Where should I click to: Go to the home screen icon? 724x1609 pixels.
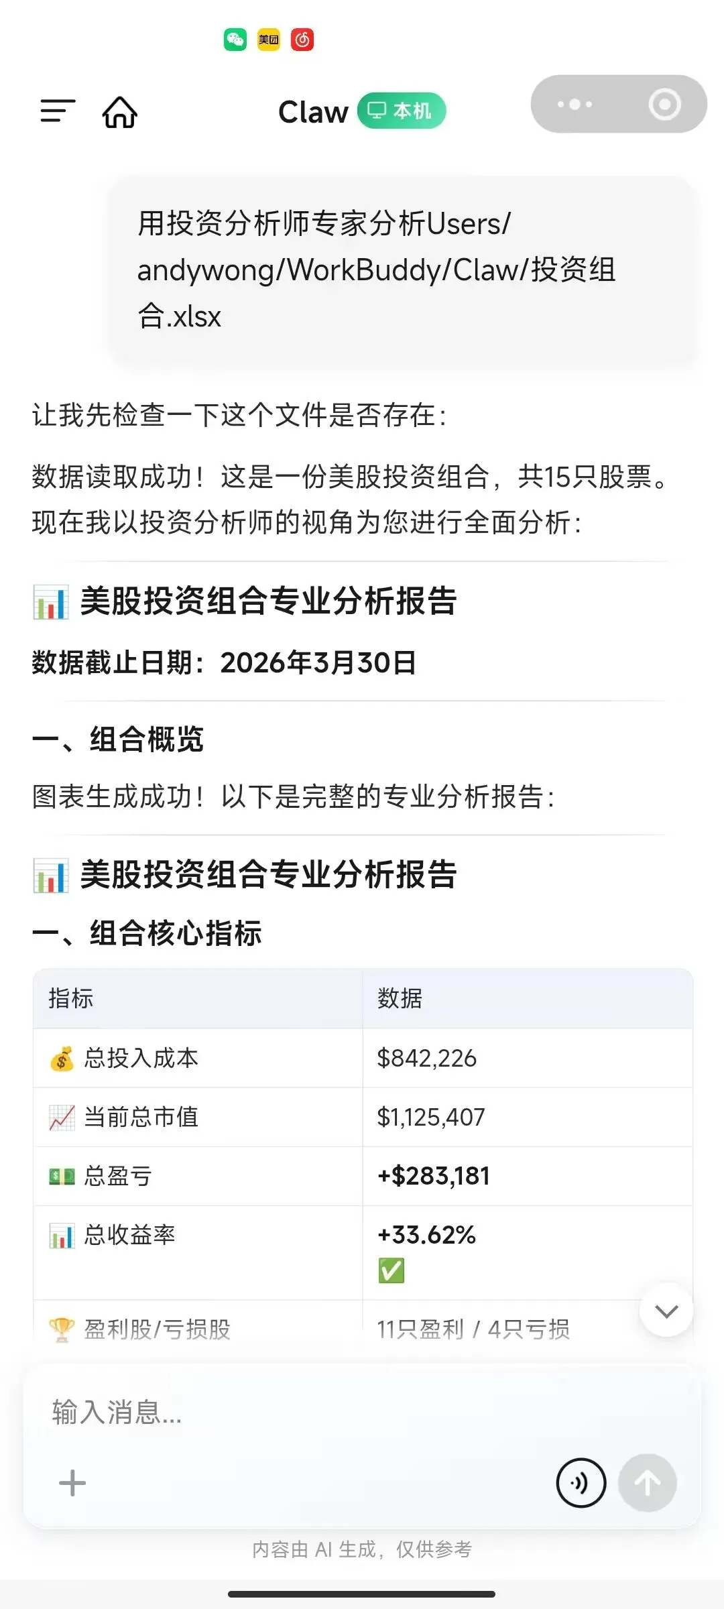coord(120,112)
